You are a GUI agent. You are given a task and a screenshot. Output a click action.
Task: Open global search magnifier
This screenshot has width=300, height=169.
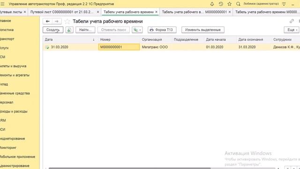point(238,4)
